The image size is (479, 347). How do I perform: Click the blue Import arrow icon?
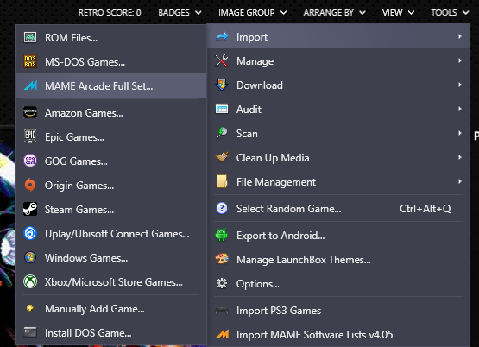pos(222,36)
